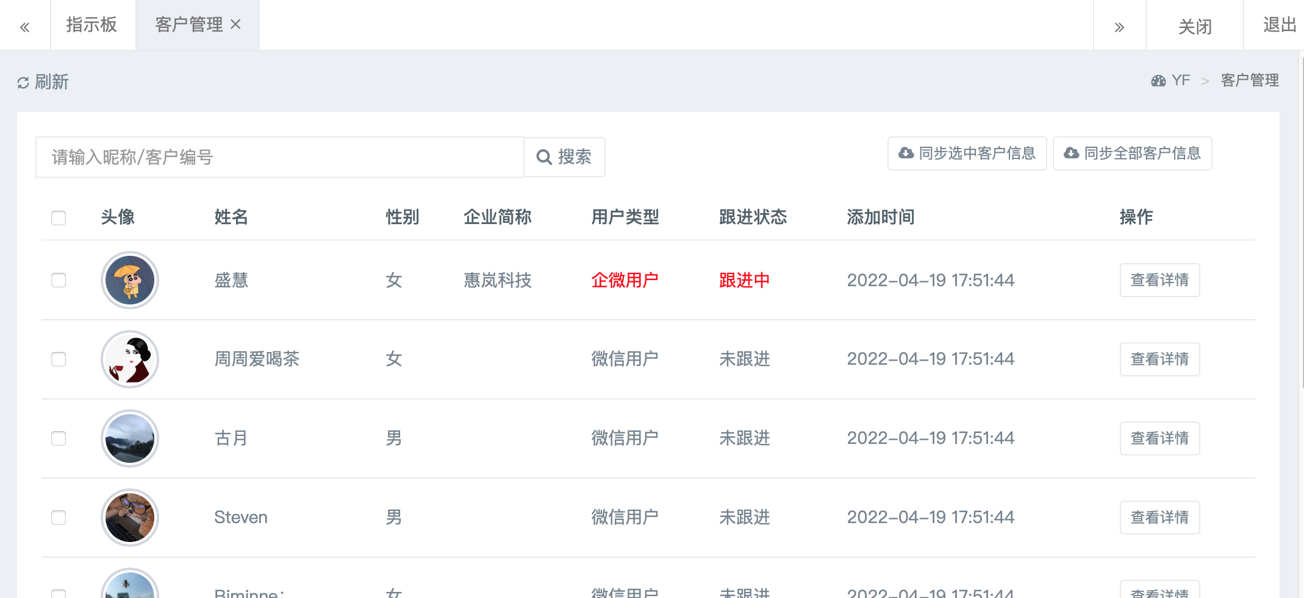Toggle the select-all checkbox in table header
The image size is (1304, 598).
(x=59, y=218)
